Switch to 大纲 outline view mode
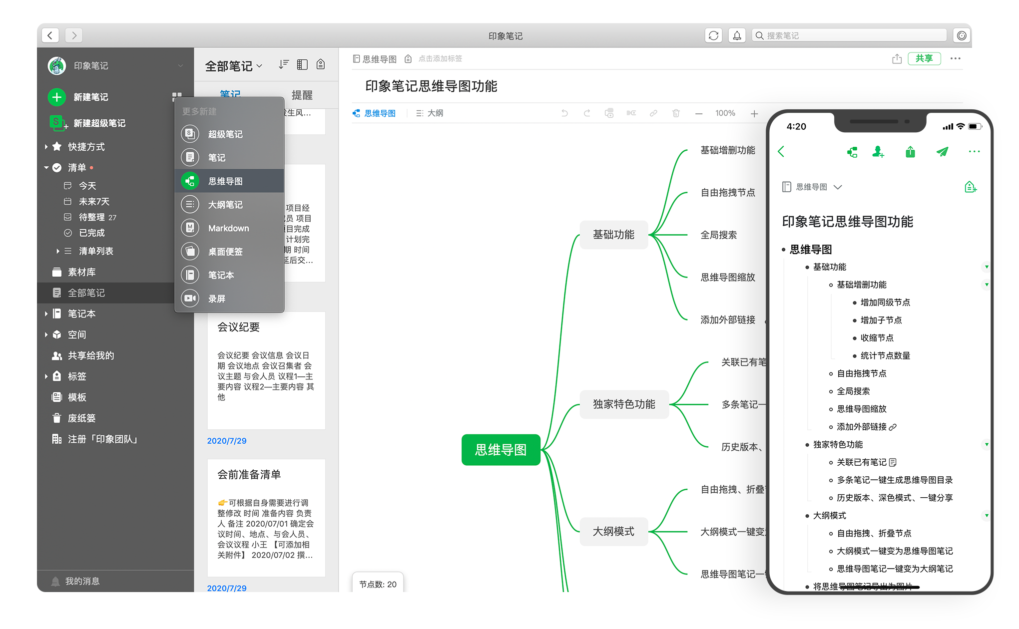 click(x=430, y=113)
